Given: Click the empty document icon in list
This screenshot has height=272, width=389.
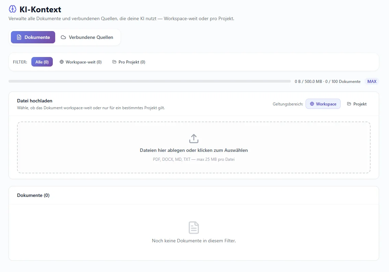Looking at the screenshot, I should click(194, 228).
